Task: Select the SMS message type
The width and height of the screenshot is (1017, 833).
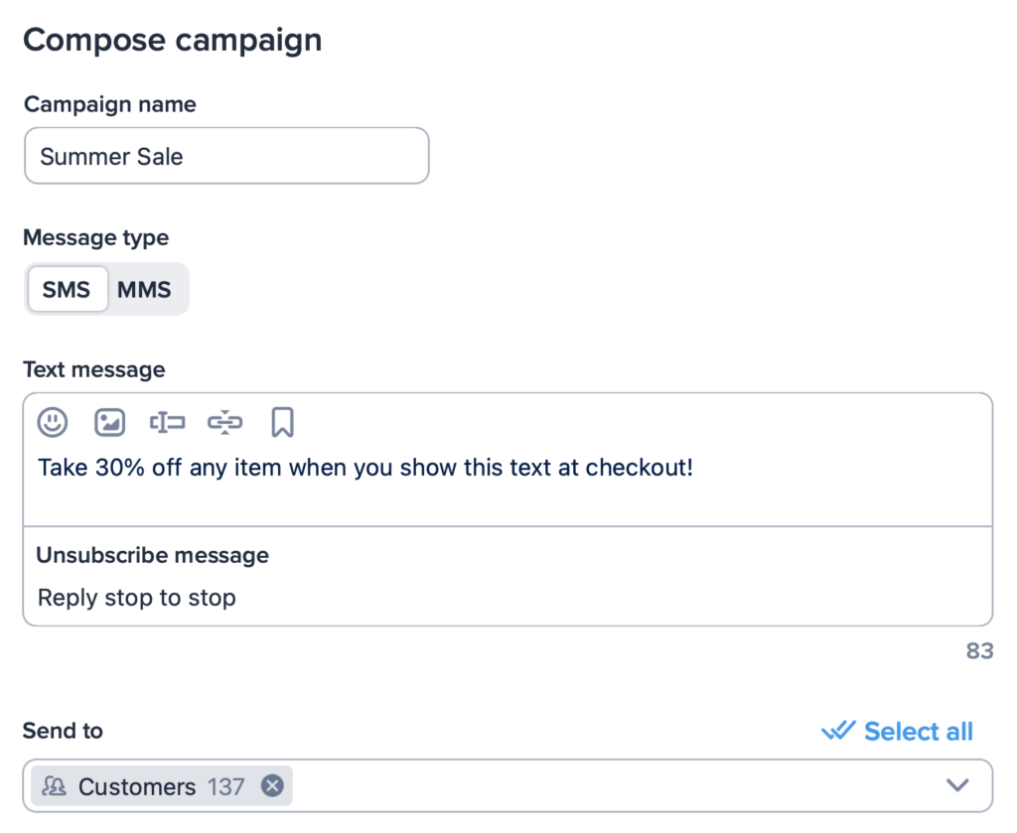Action: pos(67,289)
